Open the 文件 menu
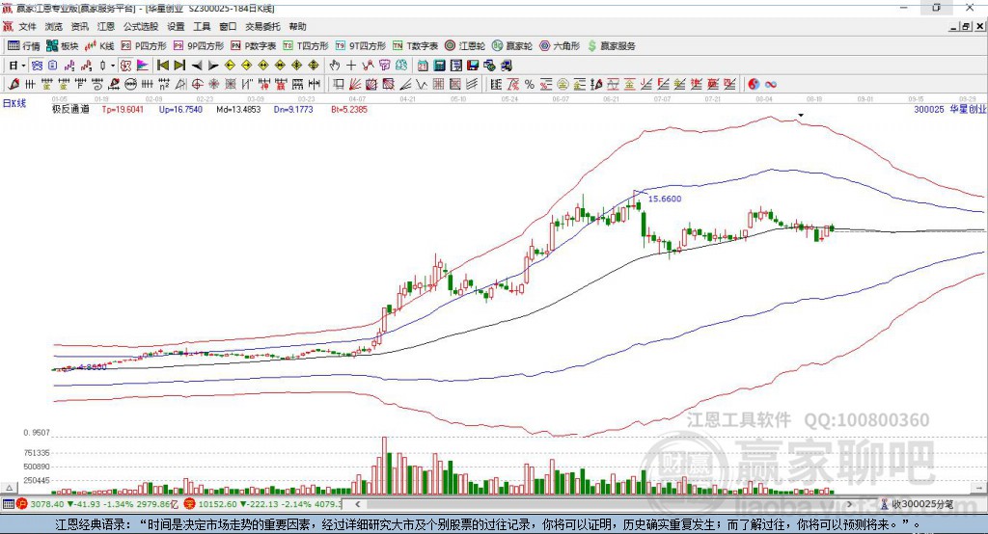 27,26
